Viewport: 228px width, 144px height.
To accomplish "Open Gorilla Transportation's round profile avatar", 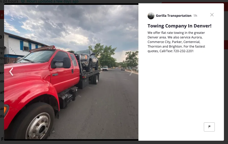I will pos(151,16).
